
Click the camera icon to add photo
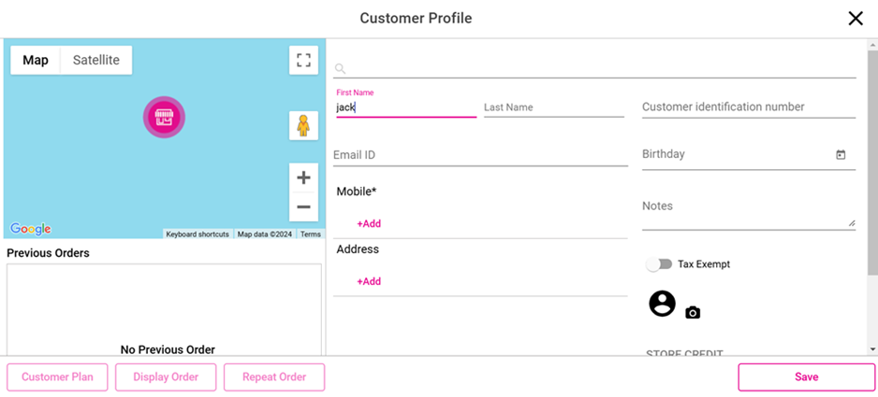[x=693, y=313]
